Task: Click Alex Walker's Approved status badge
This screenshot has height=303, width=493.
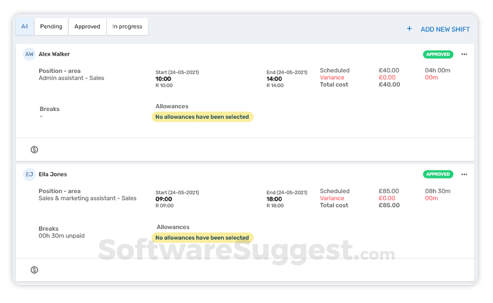Action: [438, 54]
